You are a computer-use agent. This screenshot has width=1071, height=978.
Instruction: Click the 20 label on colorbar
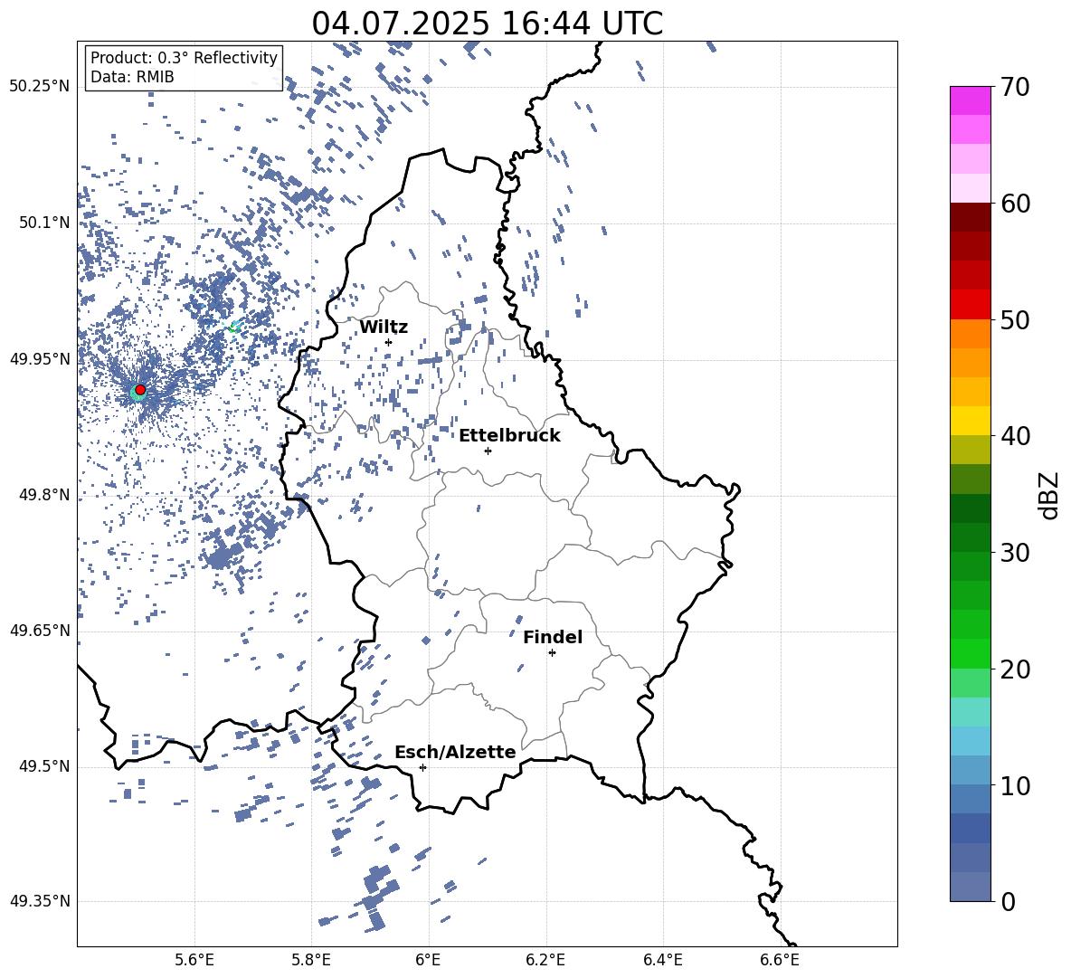click(1014, 669)
